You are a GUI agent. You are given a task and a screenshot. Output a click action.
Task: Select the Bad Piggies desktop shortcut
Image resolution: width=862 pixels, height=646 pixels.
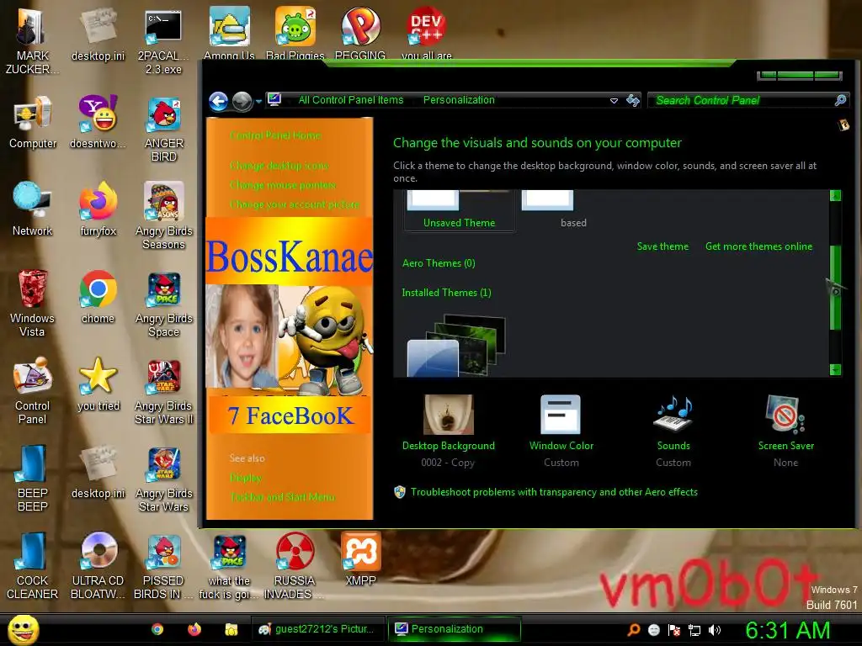[x=295, y=33]
